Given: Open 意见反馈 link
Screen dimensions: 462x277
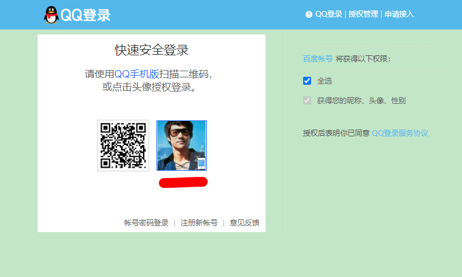Looking at the screenshot, I should tap(245, 223).
